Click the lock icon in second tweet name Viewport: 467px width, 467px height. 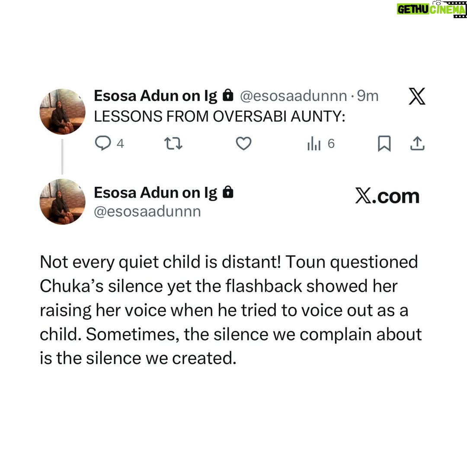228,192
